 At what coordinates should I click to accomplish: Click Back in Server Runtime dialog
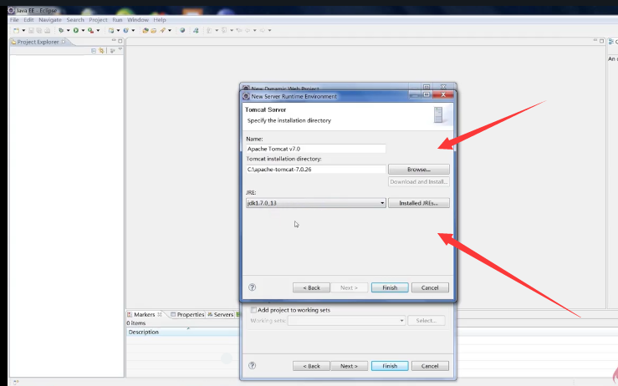click(311, 287)
